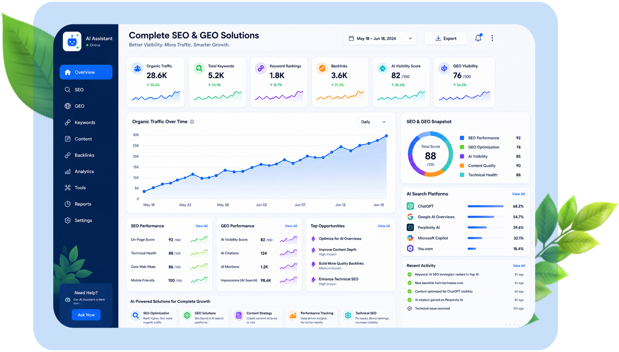The height and width of the screenshot is (352, 619).
Task: Open the Daily interval dropdown
Action: 373,122
